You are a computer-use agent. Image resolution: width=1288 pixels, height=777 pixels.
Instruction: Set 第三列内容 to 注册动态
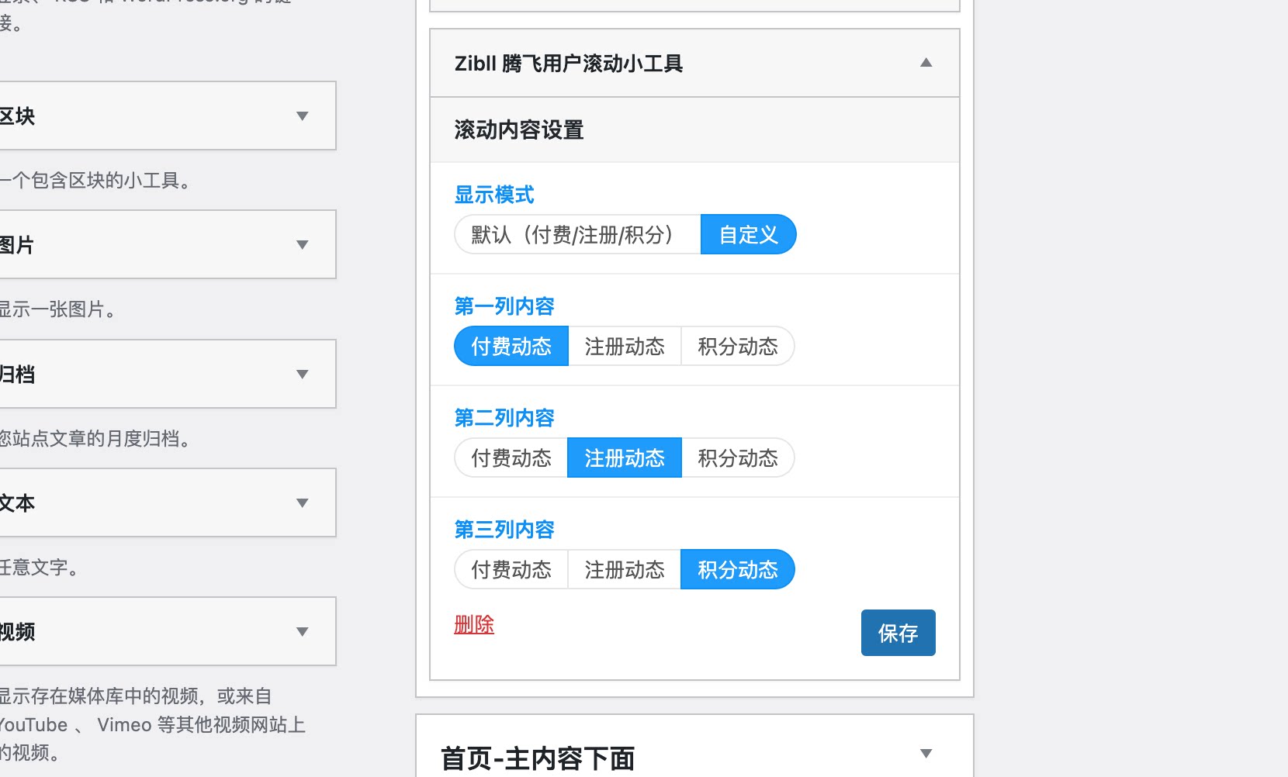click(624, 569)
